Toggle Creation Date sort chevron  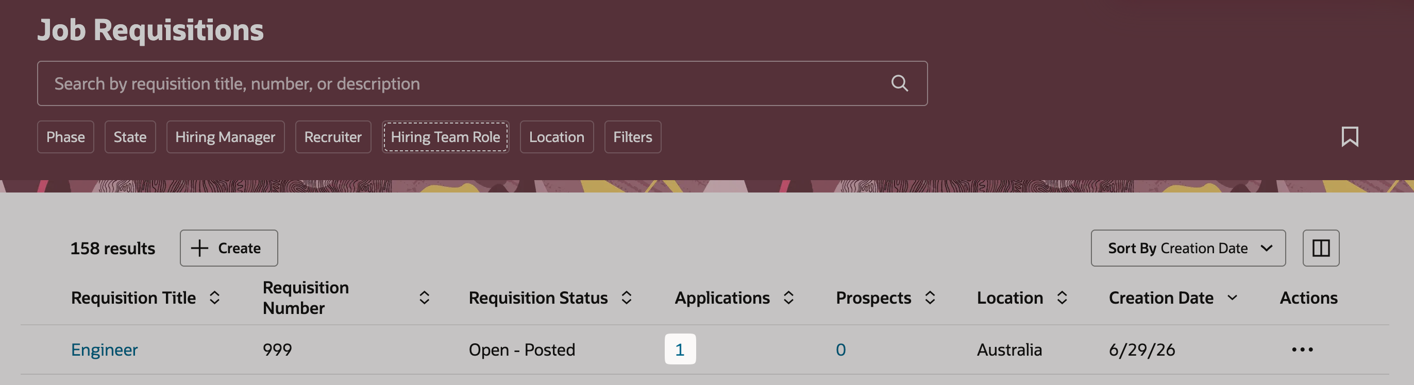[1232, 298]
